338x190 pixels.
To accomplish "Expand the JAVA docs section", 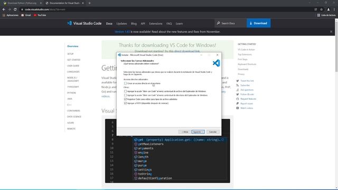I will click(x=69, y=99).
